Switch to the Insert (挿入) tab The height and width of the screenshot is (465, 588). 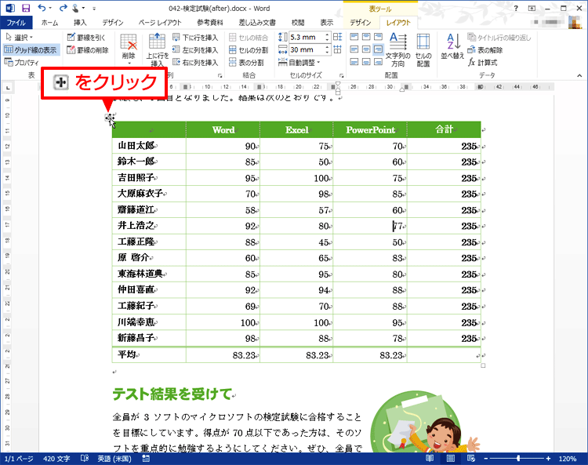pyautogui.click(x=79, y=23)
